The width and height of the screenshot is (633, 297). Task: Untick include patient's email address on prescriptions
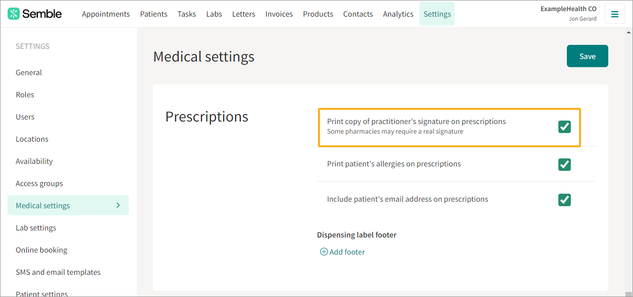(x=564, y=200)
